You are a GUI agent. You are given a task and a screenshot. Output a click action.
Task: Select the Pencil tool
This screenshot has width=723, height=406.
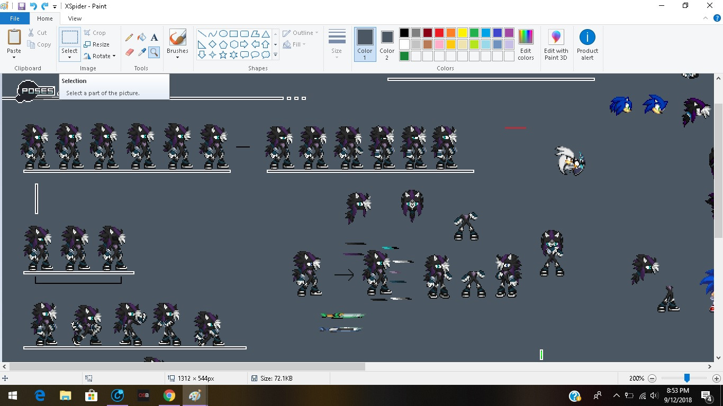point(129,38)
